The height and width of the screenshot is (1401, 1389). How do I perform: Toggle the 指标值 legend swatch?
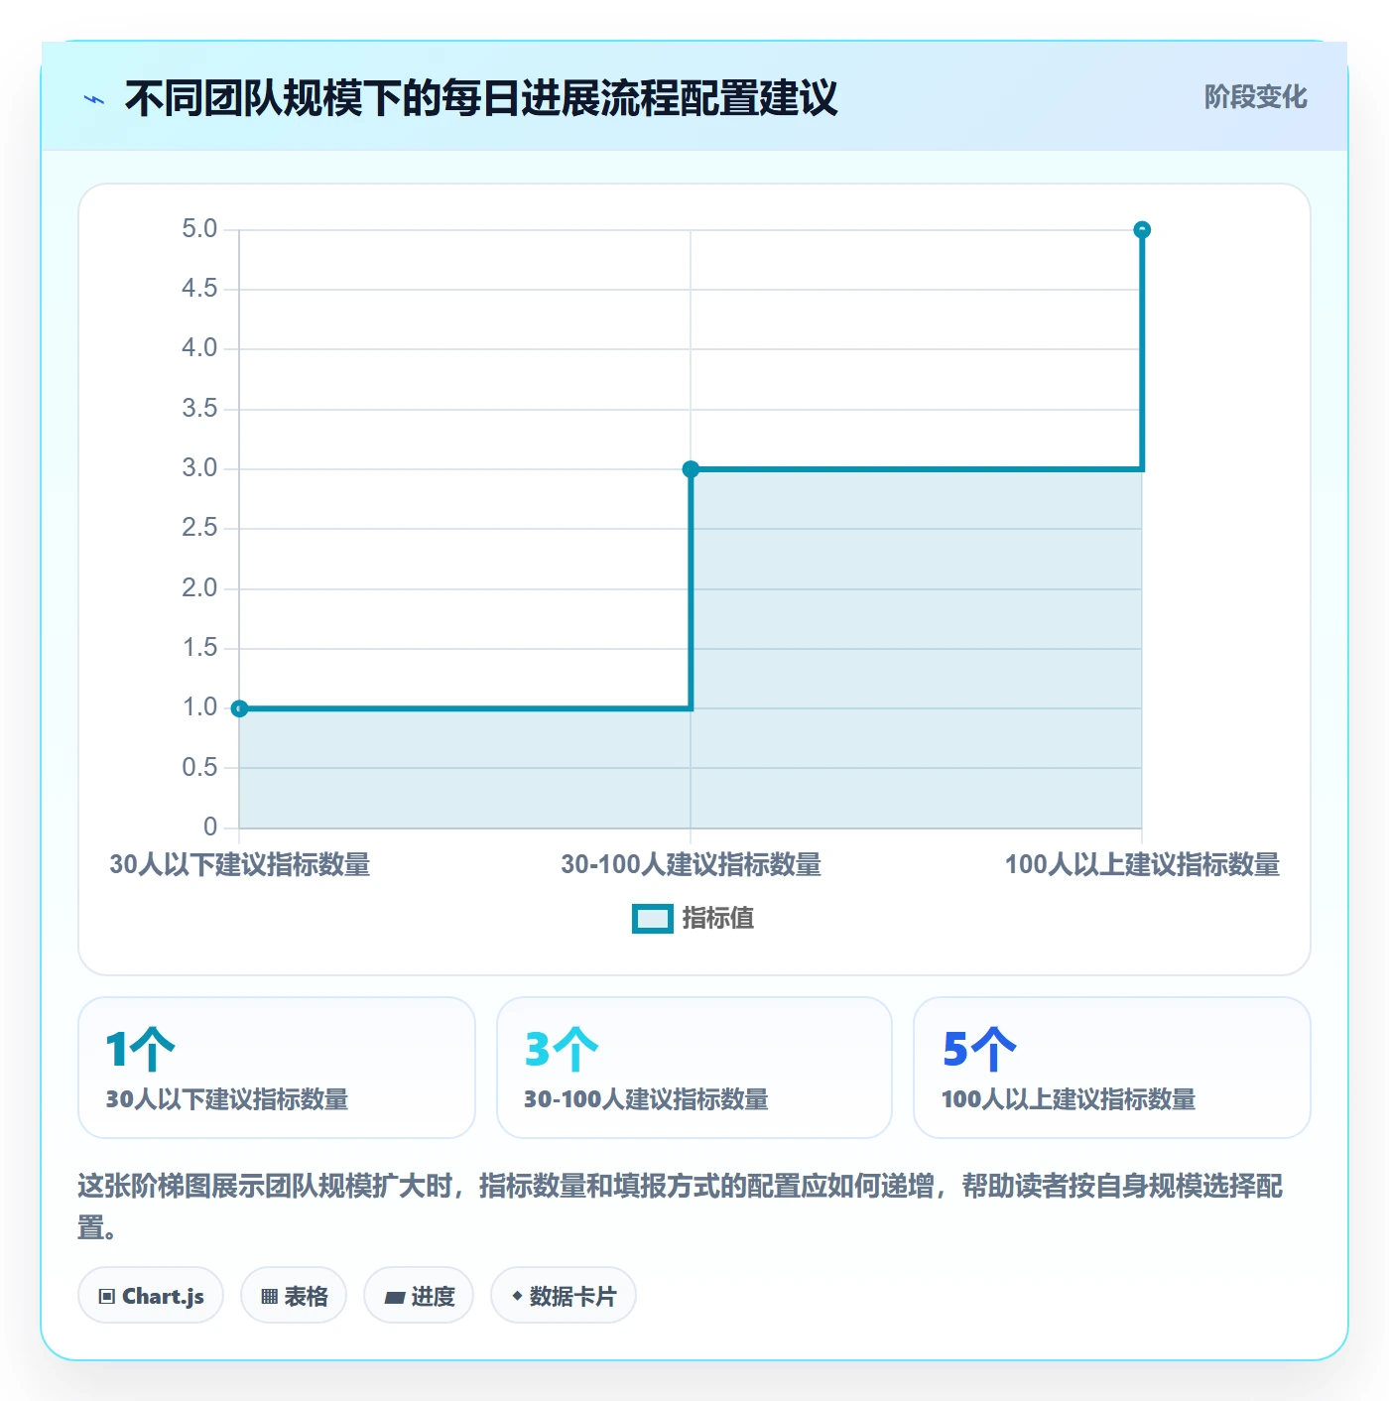click(653, 919)
